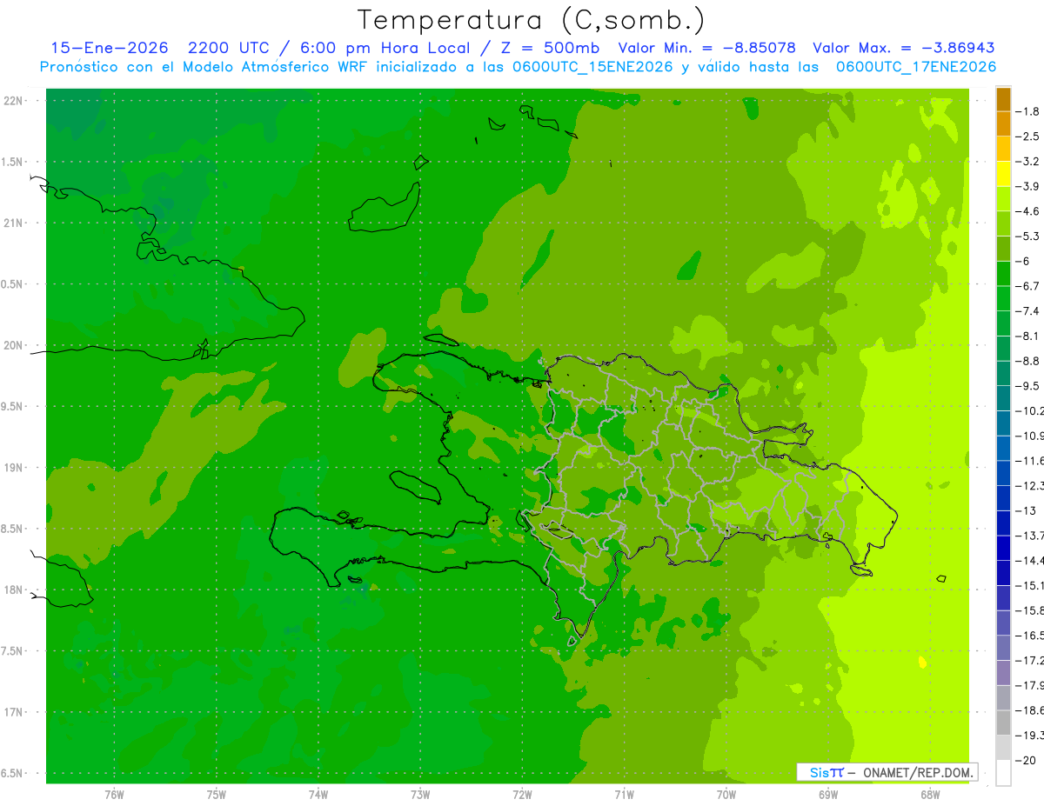Select the yellow swatch between -3.2 and -3.9
1044x806 pixels.
click(1003, 174)
